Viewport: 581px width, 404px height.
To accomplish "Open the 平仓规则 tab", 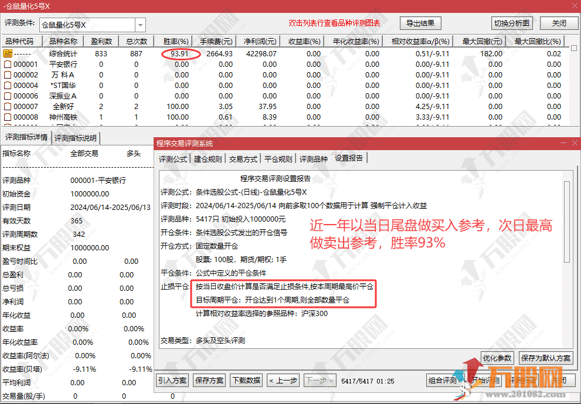I will pos(278,159).
